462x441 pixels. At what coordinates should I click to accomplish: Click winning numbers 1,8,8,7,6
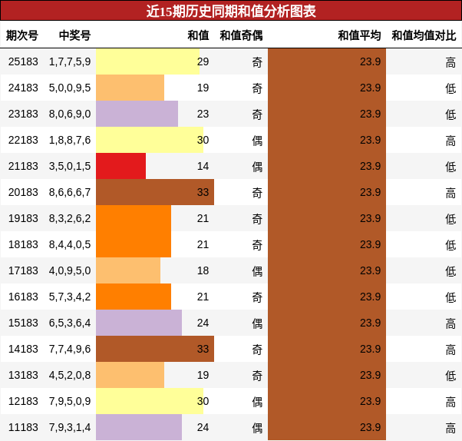click(70, 140)
